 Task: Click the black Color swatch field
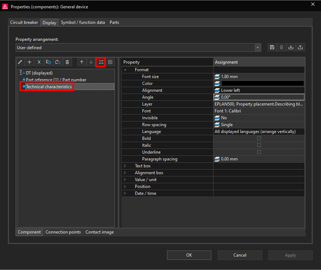(262, 83)
